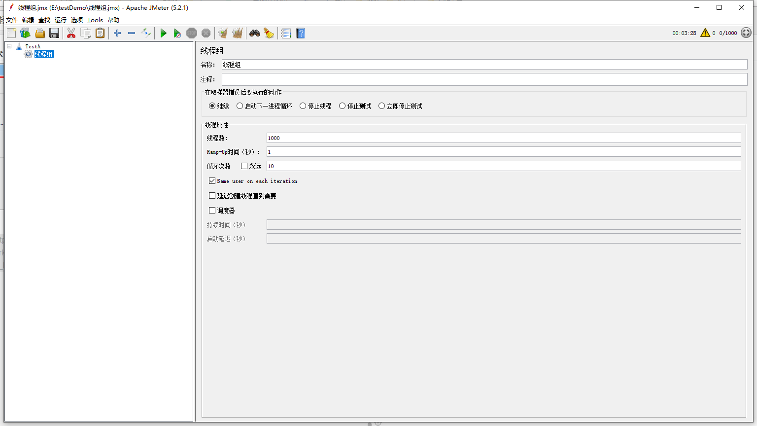Screen dimensions: 757x426
Task: Paste element with clipboard icon
Action: tap(100, 33)
